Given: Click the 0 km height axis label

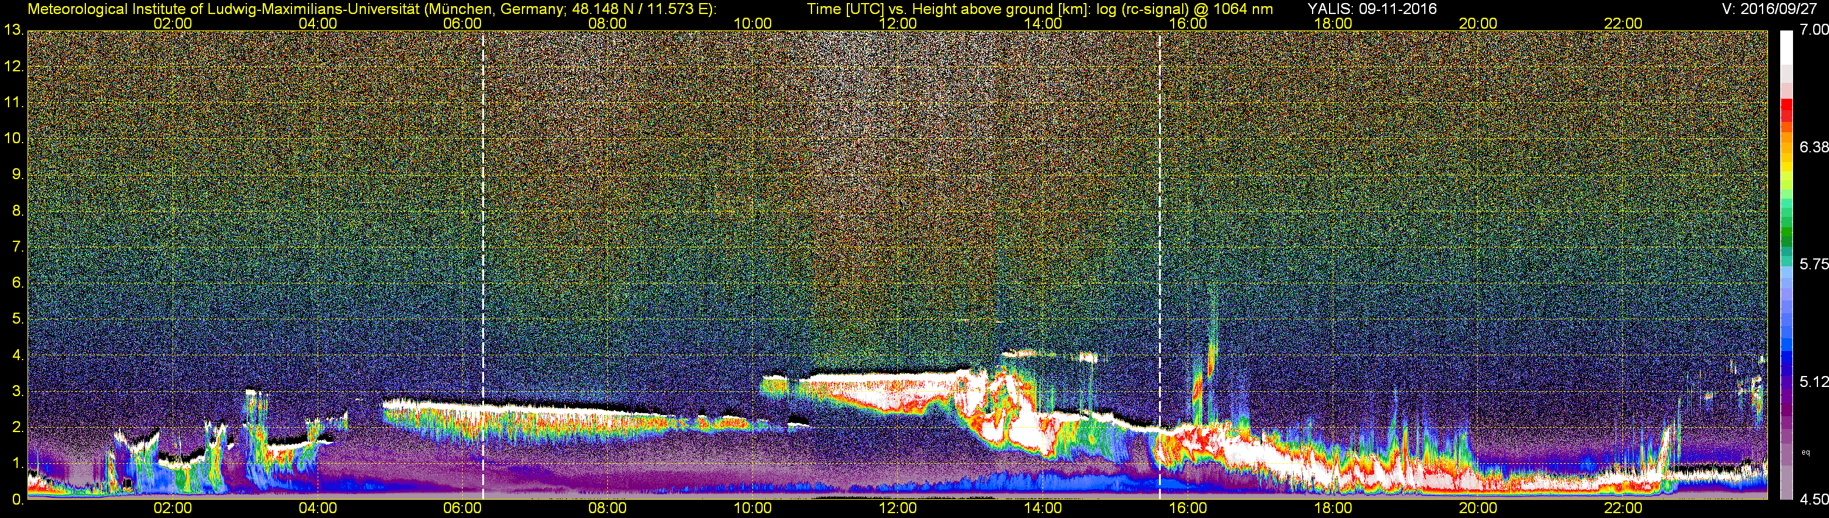Looking at the screenshot, I should (x=17, y=499).
